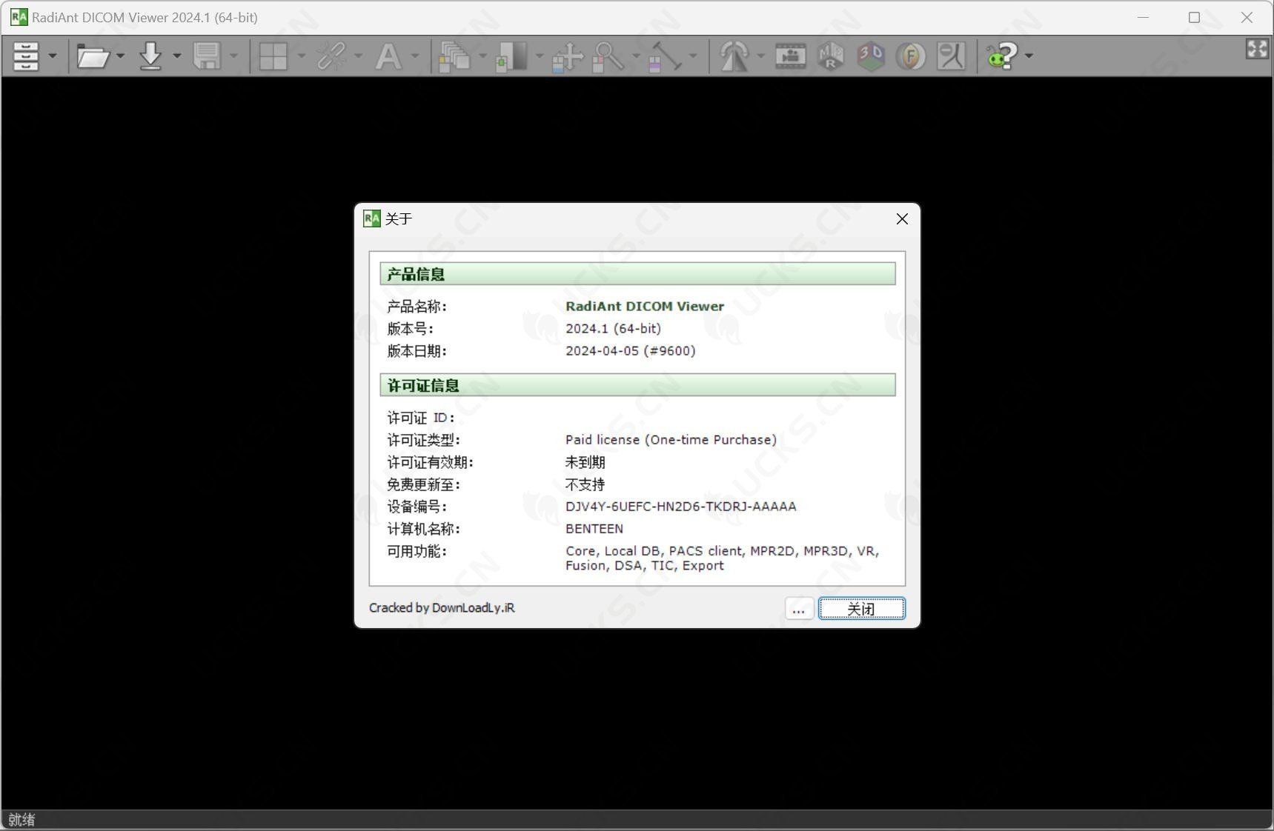Expand the link icon dropdown arrow
Image resolution: width=1274 pixels, height=831 pixels.
point(358,56)
